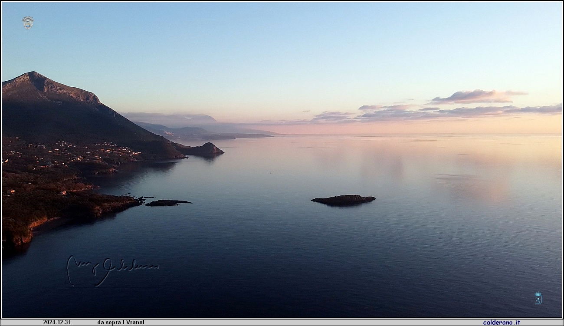This screenshot has width=564, height=326.
Task: Click the small island in the sea photo
Action: pyautogui.click(x=343, y=200)
